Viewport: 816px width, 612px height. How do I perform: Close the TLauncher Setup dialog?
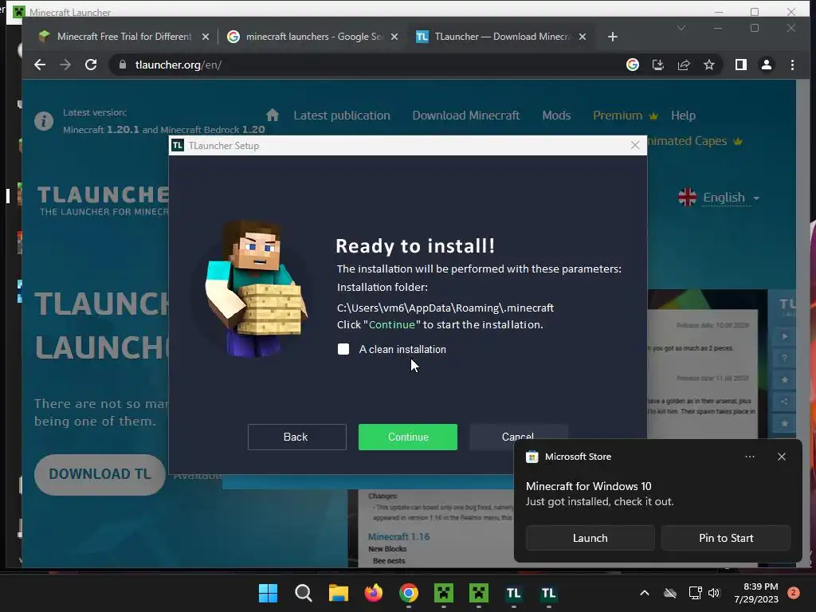(x=635, y=146)
